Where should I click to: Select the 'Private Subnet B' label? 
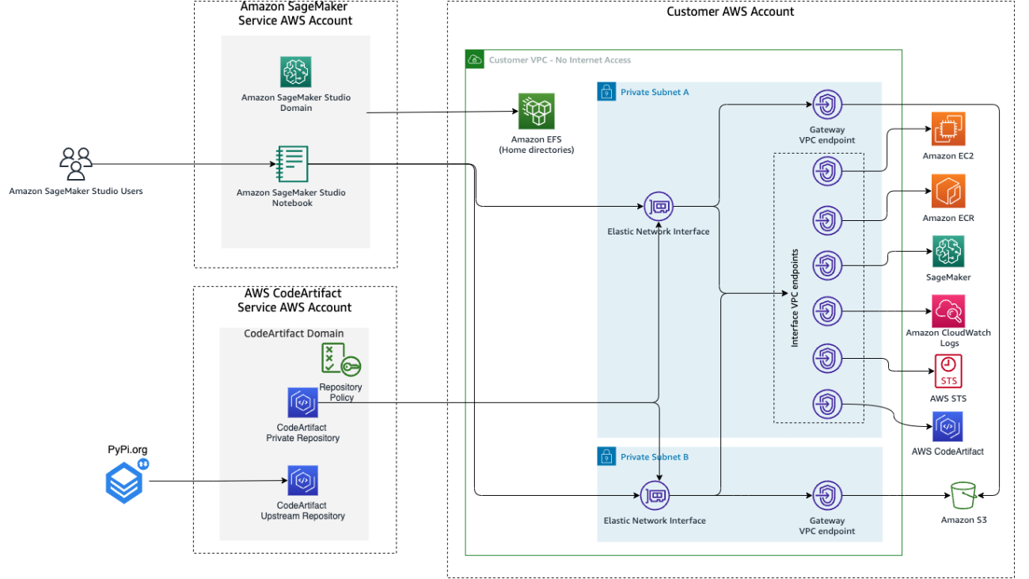point(655,457)
